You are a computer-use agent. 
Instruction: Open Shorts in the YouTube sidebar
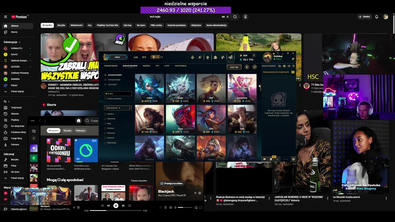(x=18, y=32)
